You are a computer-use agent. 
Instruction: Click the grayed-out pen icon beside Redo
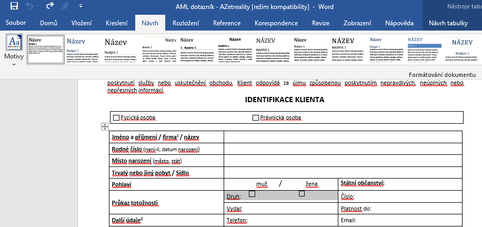65,7
